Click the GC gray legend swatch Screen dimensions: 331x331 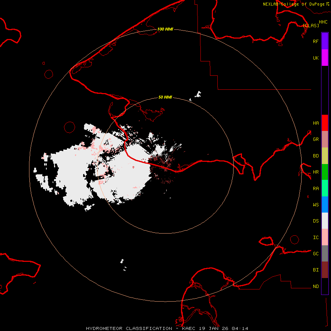click(x=325, y=253)
